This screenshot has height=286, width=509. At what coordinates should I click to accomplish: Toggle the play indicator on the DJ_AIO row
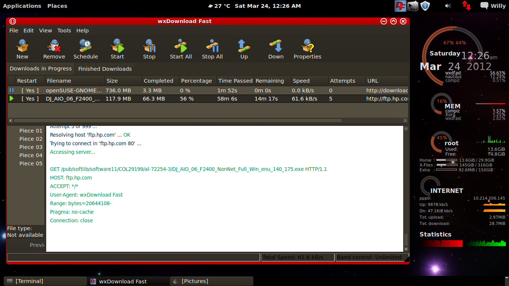[11, 99]
